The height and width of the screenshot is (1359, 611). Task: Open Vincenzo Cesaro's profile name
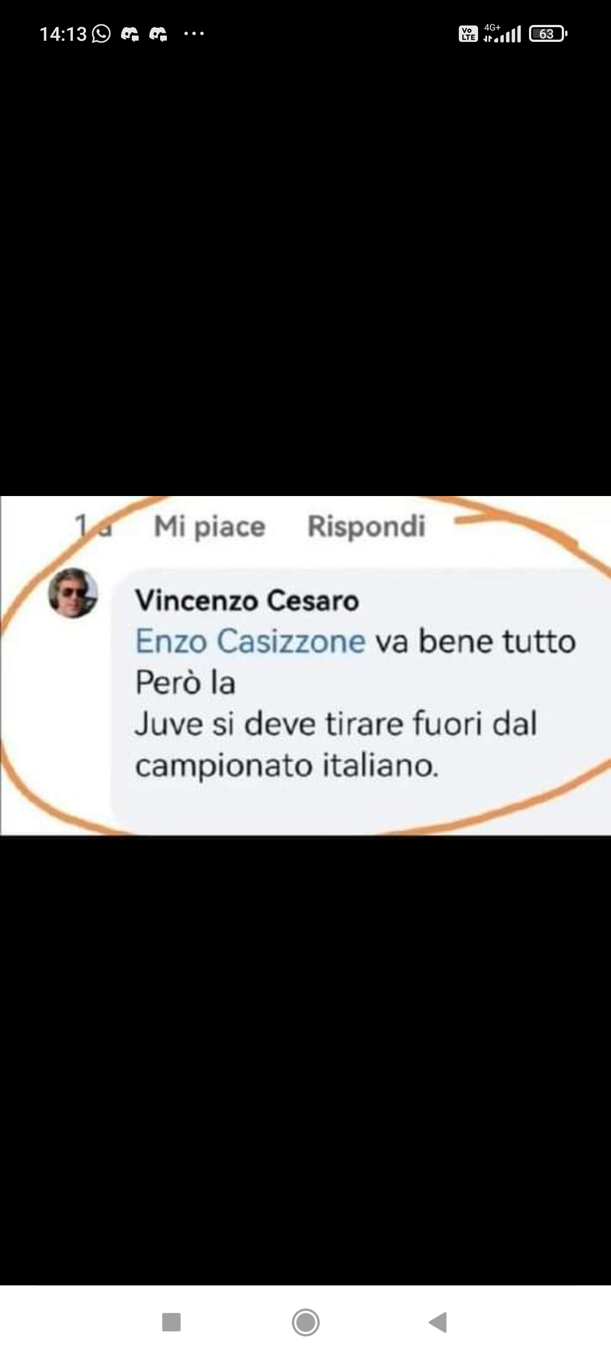coord(247,601)
